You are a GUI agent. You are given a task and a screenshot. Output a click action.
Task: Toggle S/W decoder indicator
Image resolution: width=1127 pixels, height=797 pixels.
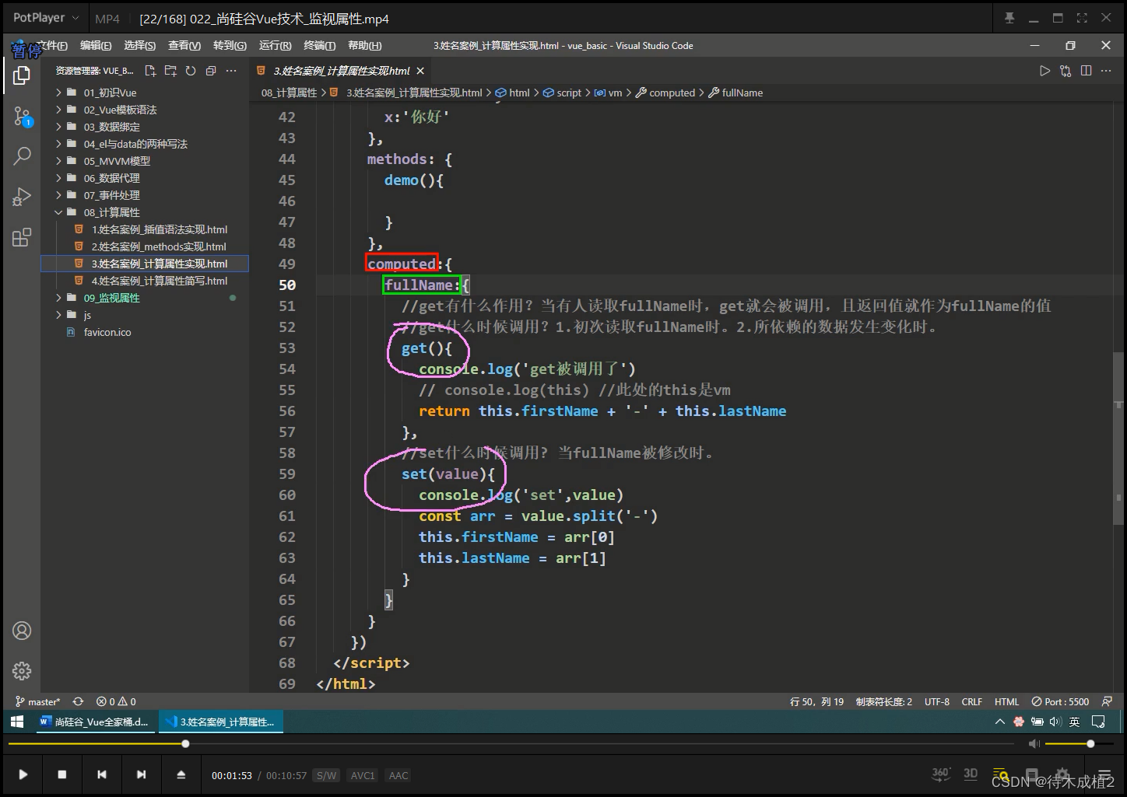[327, 775]
